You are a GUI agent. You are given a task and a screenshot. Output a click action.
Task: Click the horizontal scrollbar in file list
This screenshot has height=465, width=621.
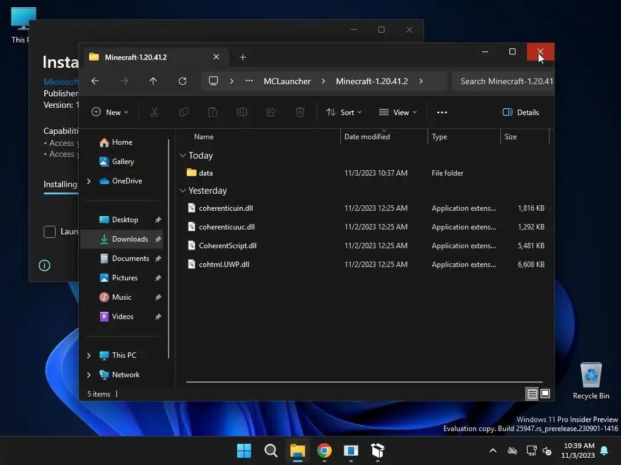pyautogui.click(x=364, y=382)
